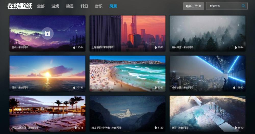Open the 上海航拍 skyline wallpaper thumbnail
The height and width of the screenshot is (134, 255).
pos(127,33)
